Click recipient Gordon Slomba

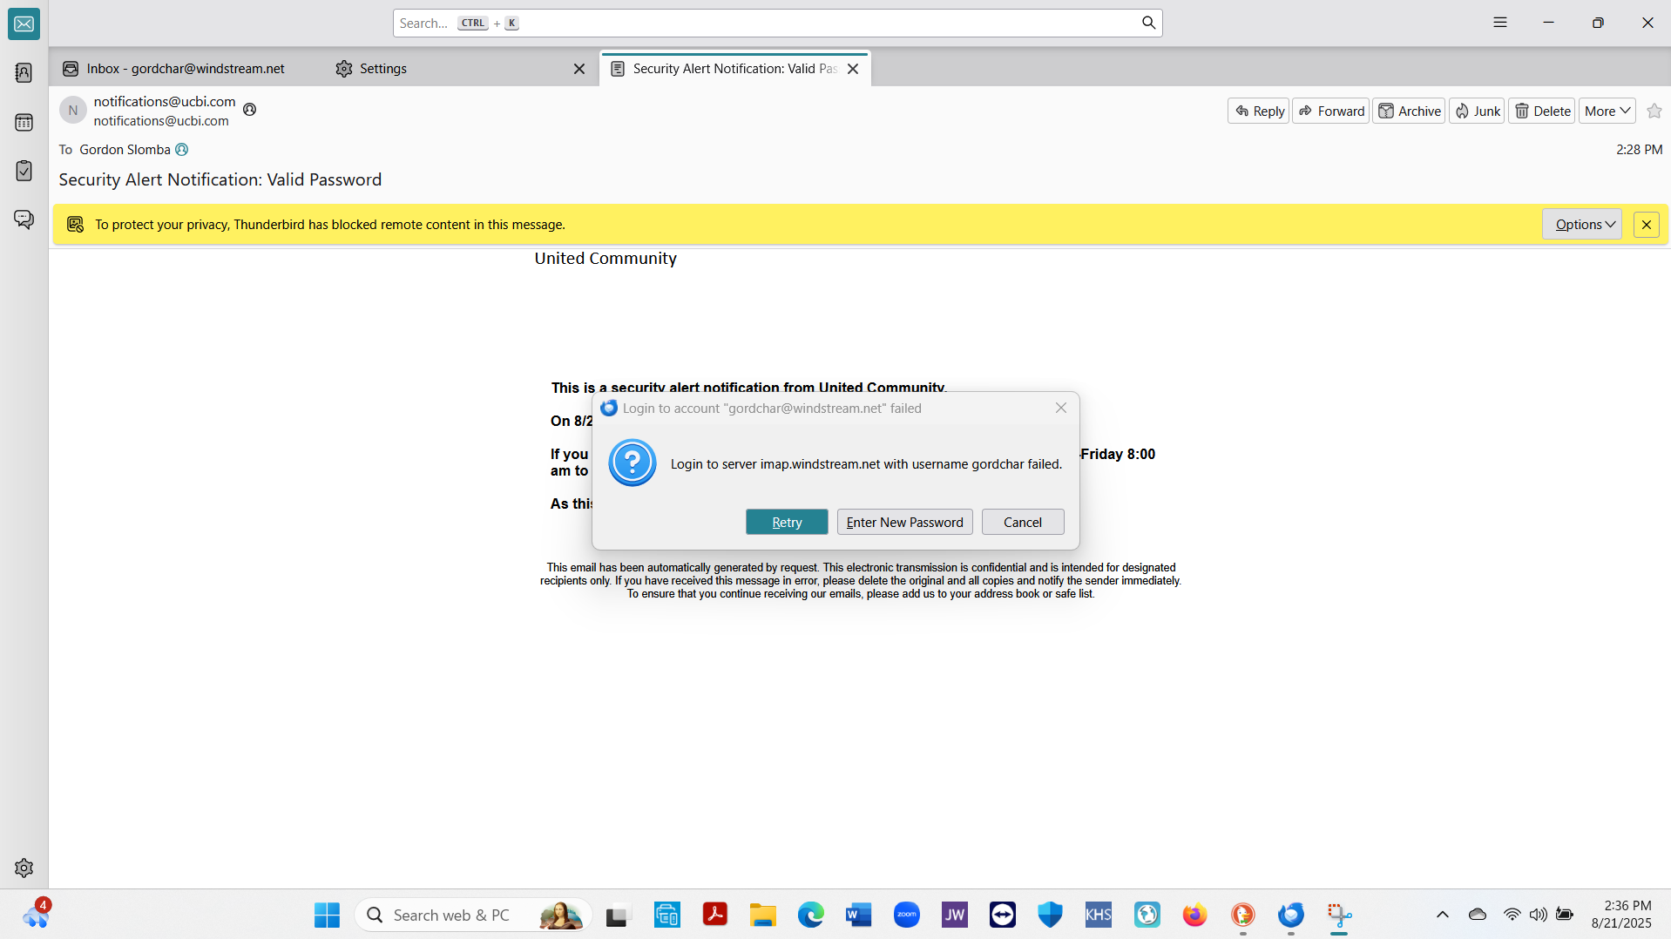click(x=125, y=150)
